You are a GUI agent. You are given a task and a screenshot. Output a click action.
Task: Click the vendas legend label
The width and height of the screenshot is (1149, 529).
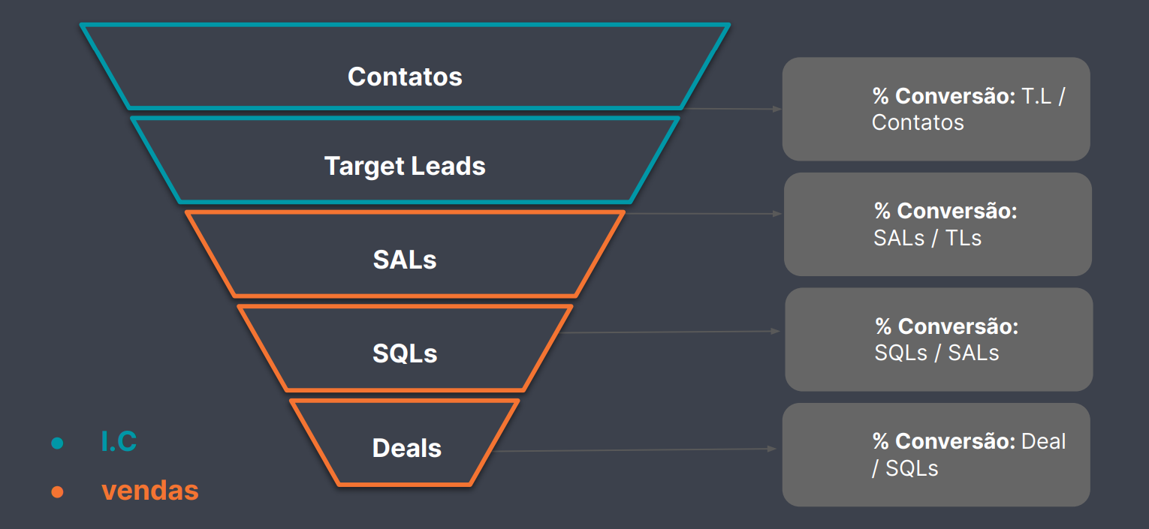150,491
